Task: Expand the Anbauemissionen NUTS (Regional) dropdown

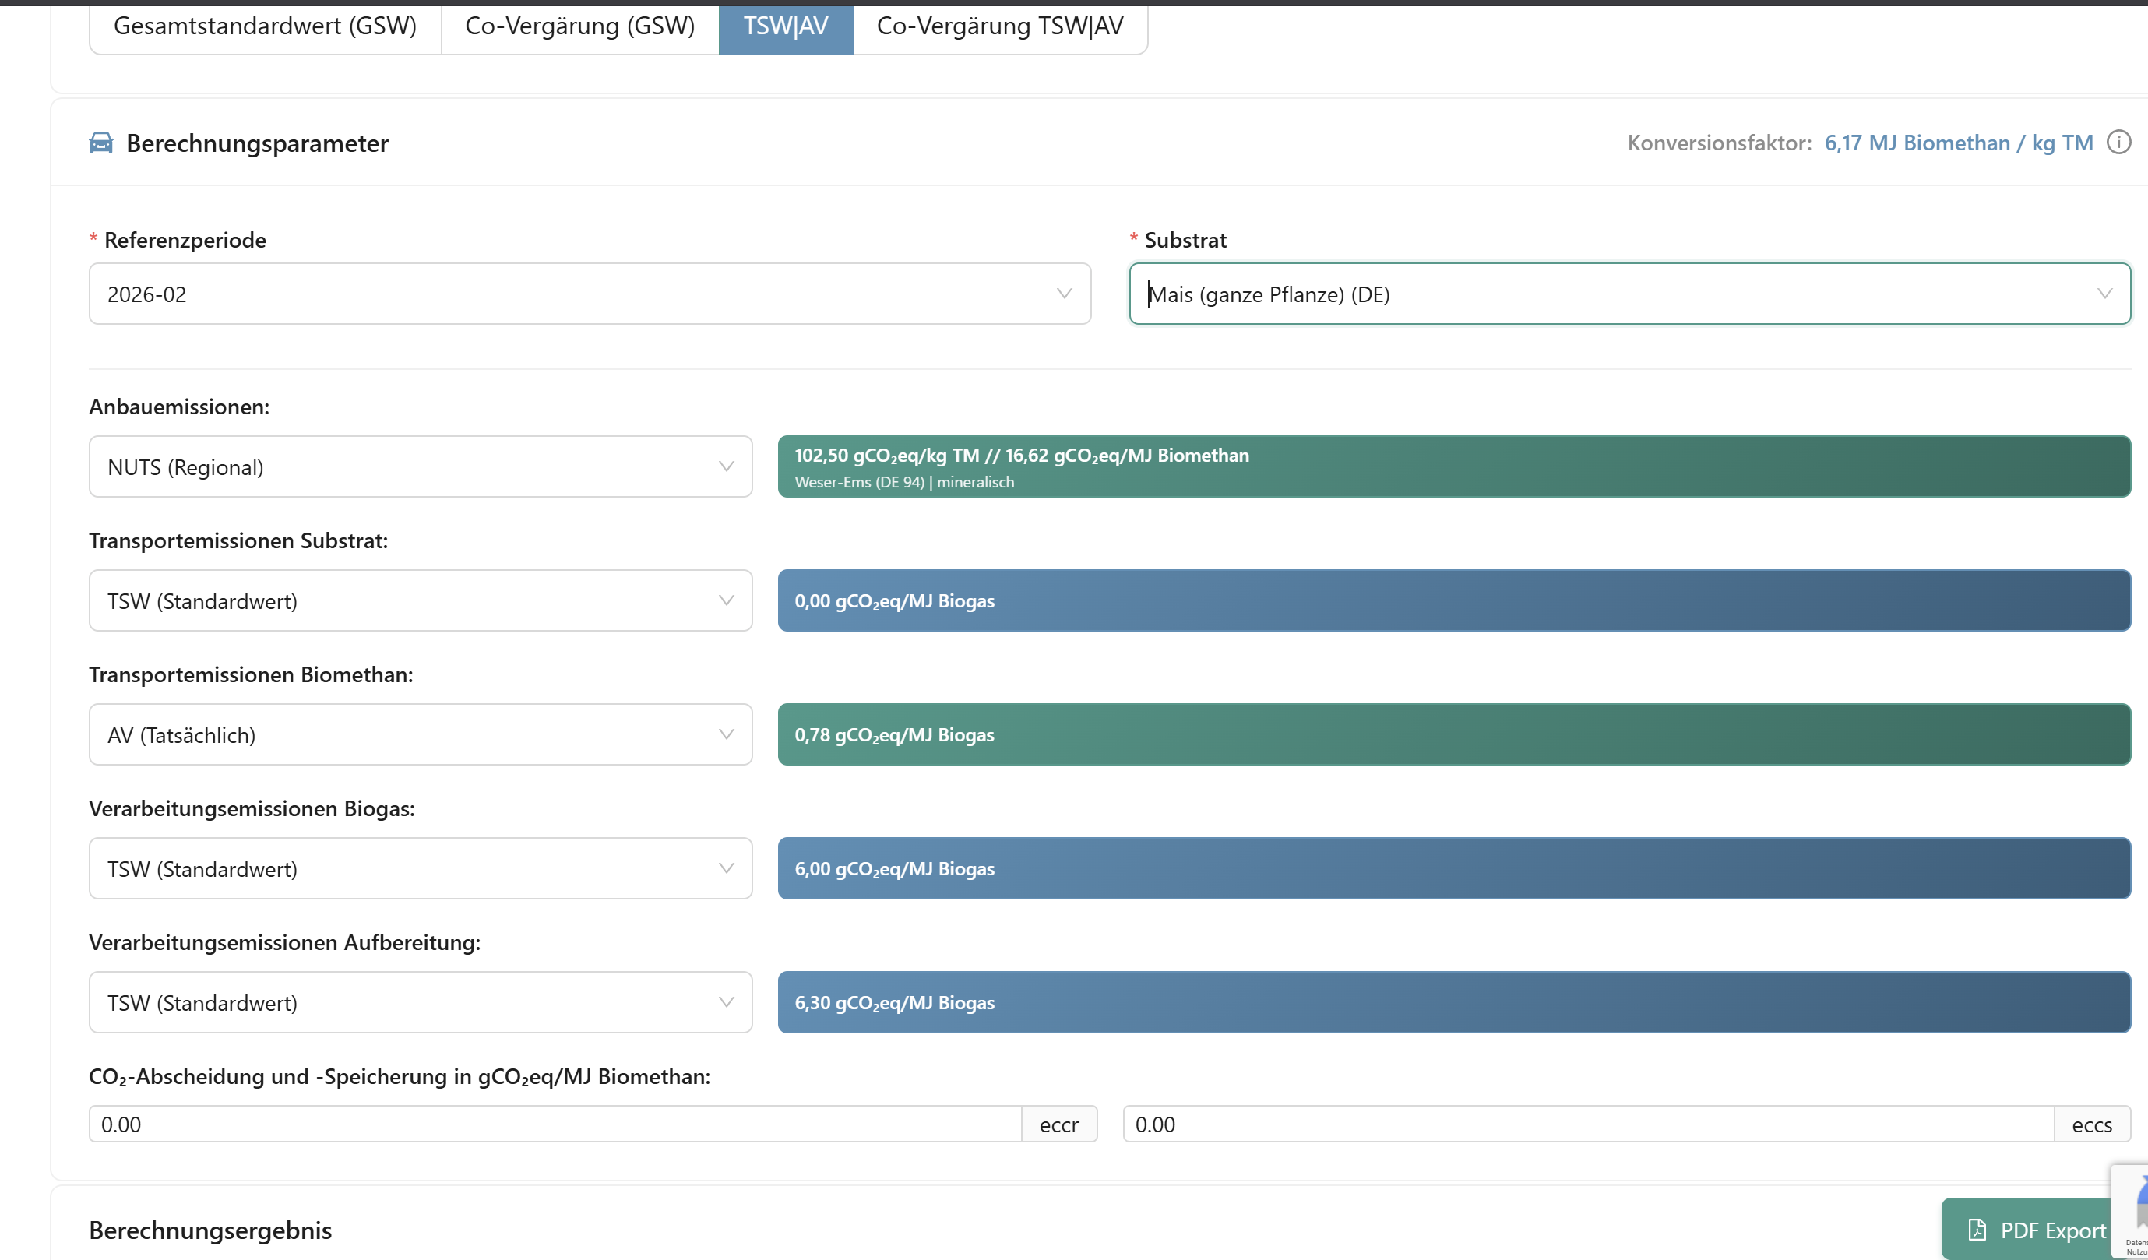Action: pyautogui.click(x=419, y=467)
